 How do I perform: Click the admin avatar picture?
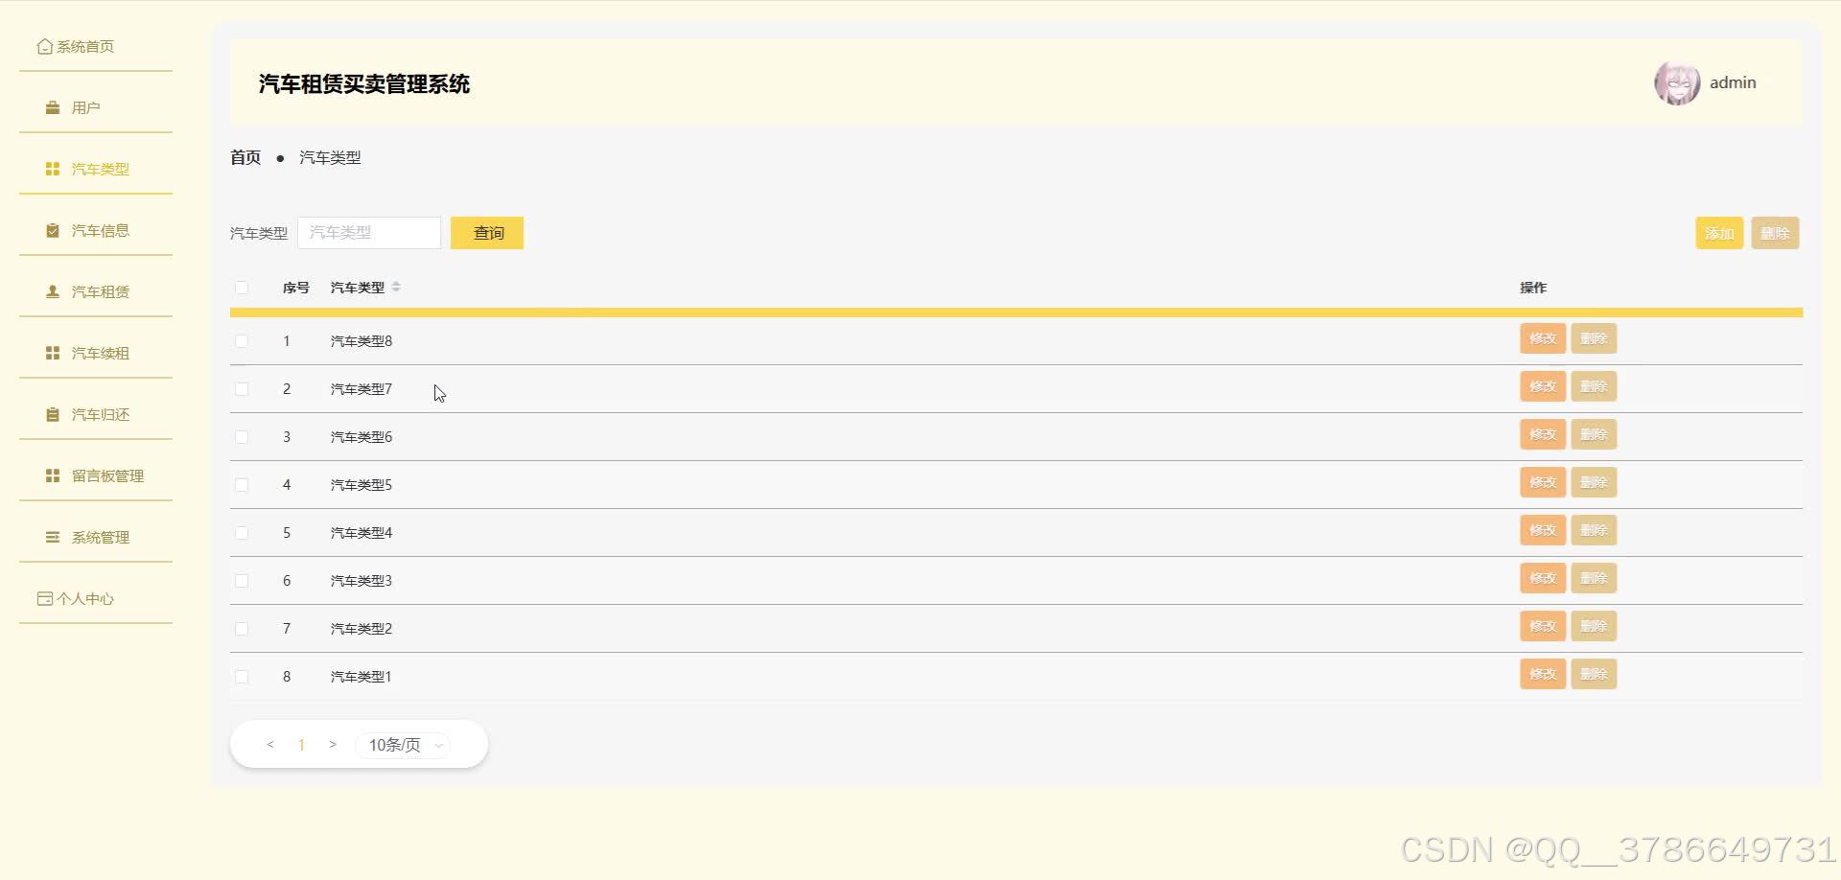click(x=1677, y=83)
